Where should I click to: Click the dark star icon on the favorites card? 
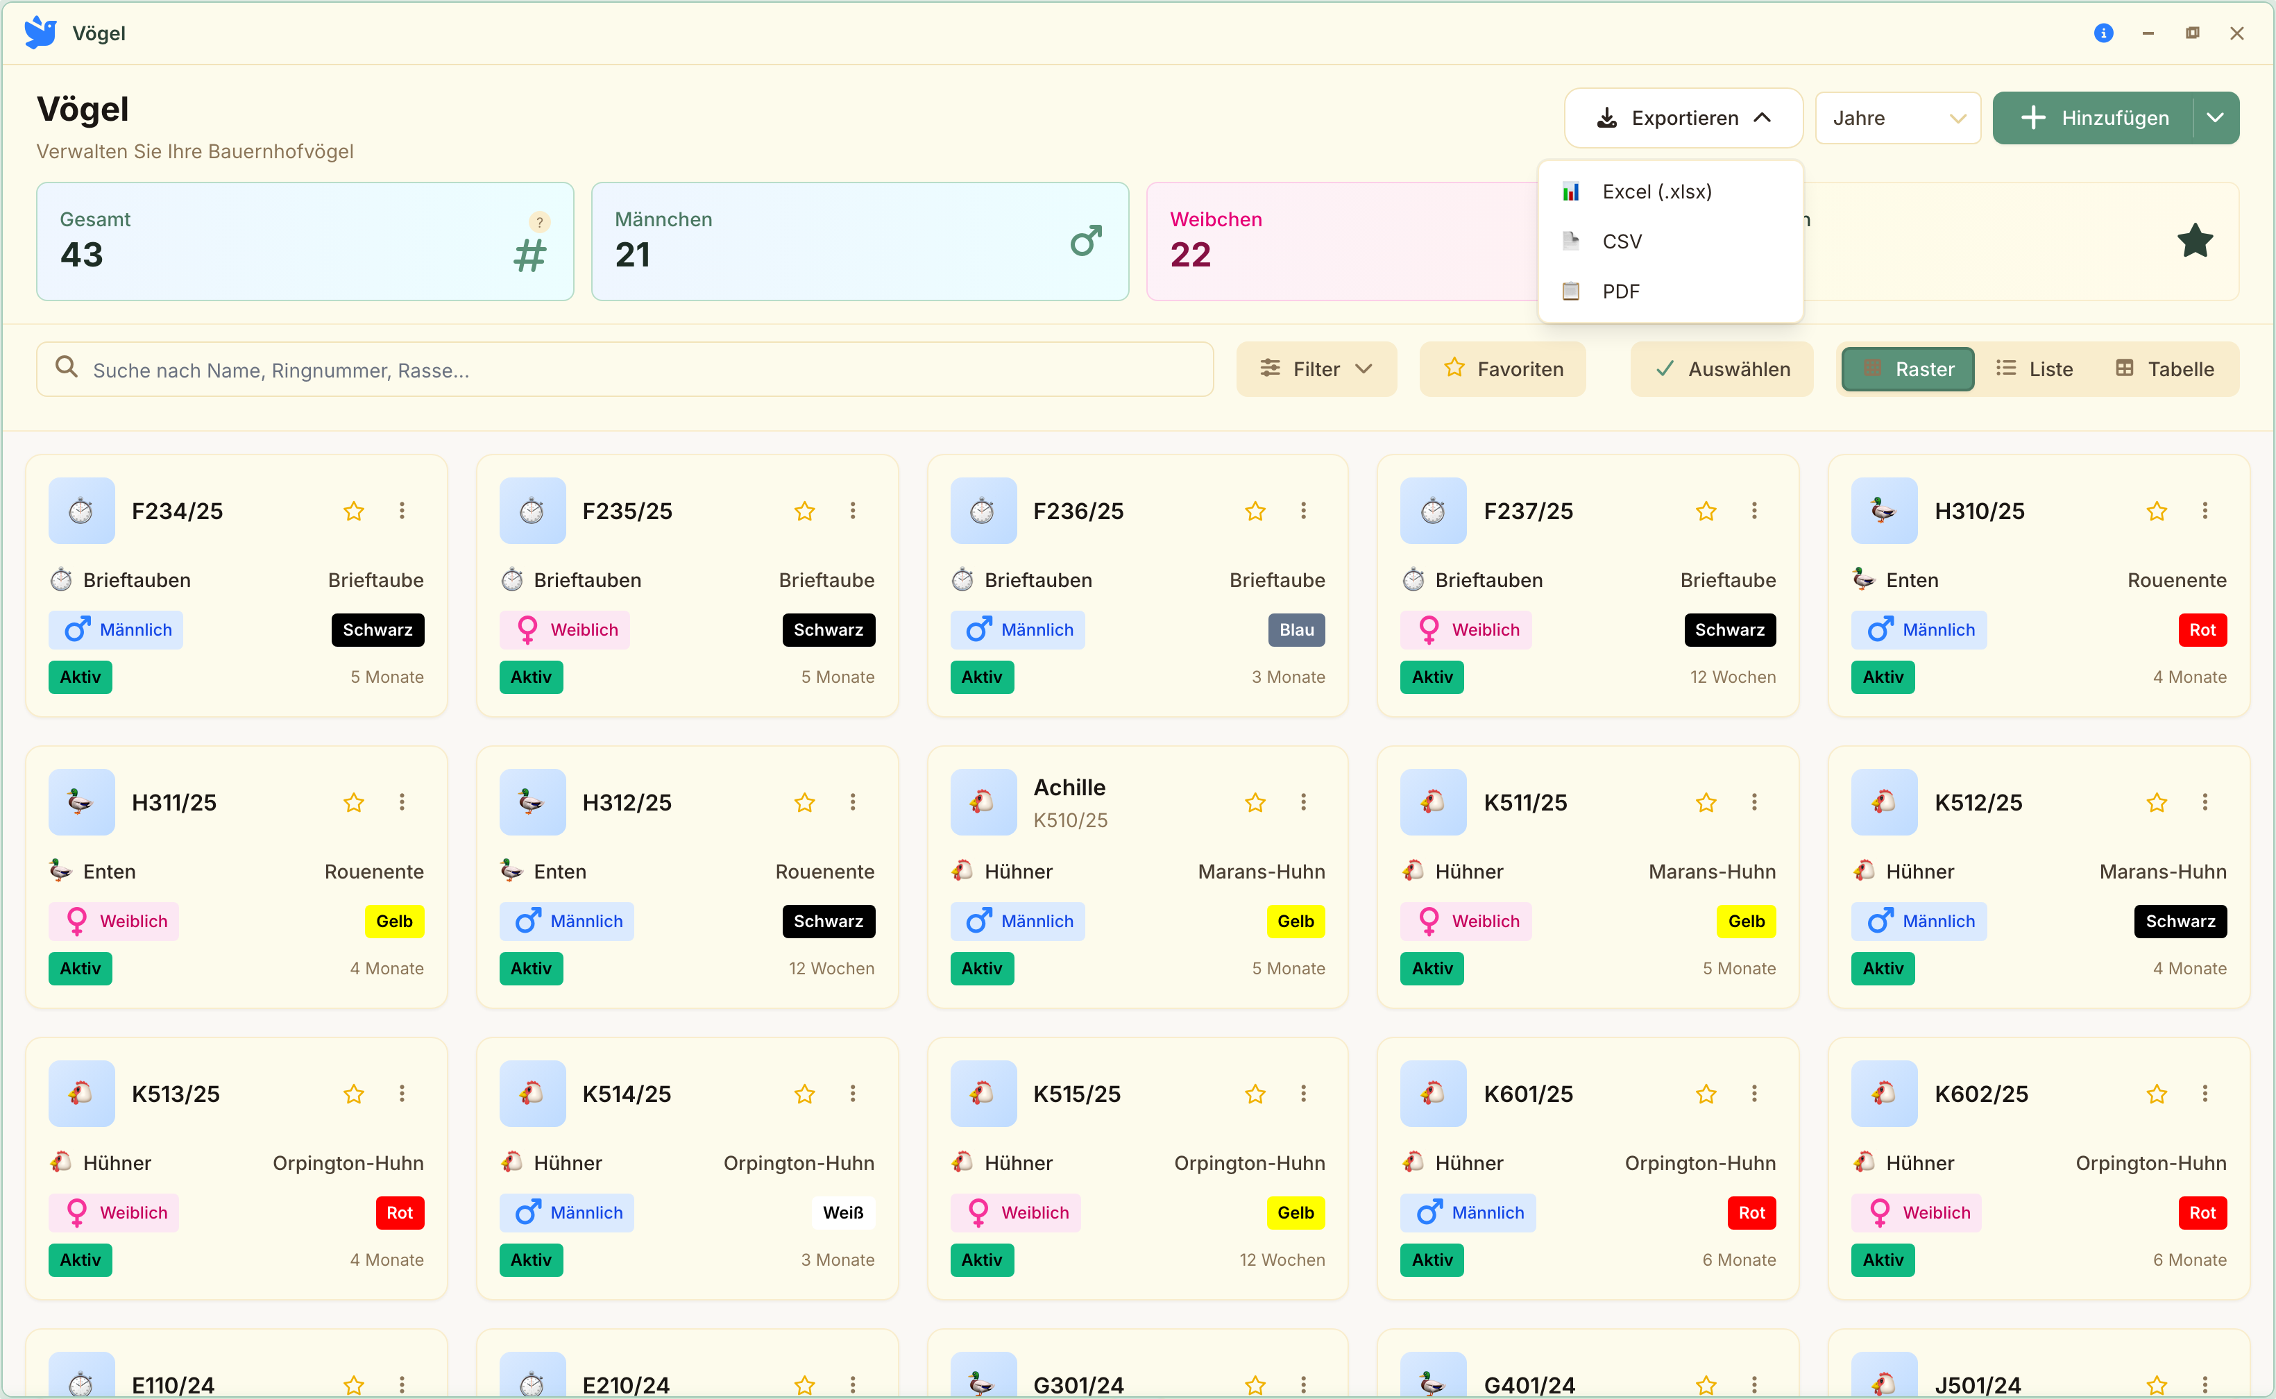click(2195, 241)
